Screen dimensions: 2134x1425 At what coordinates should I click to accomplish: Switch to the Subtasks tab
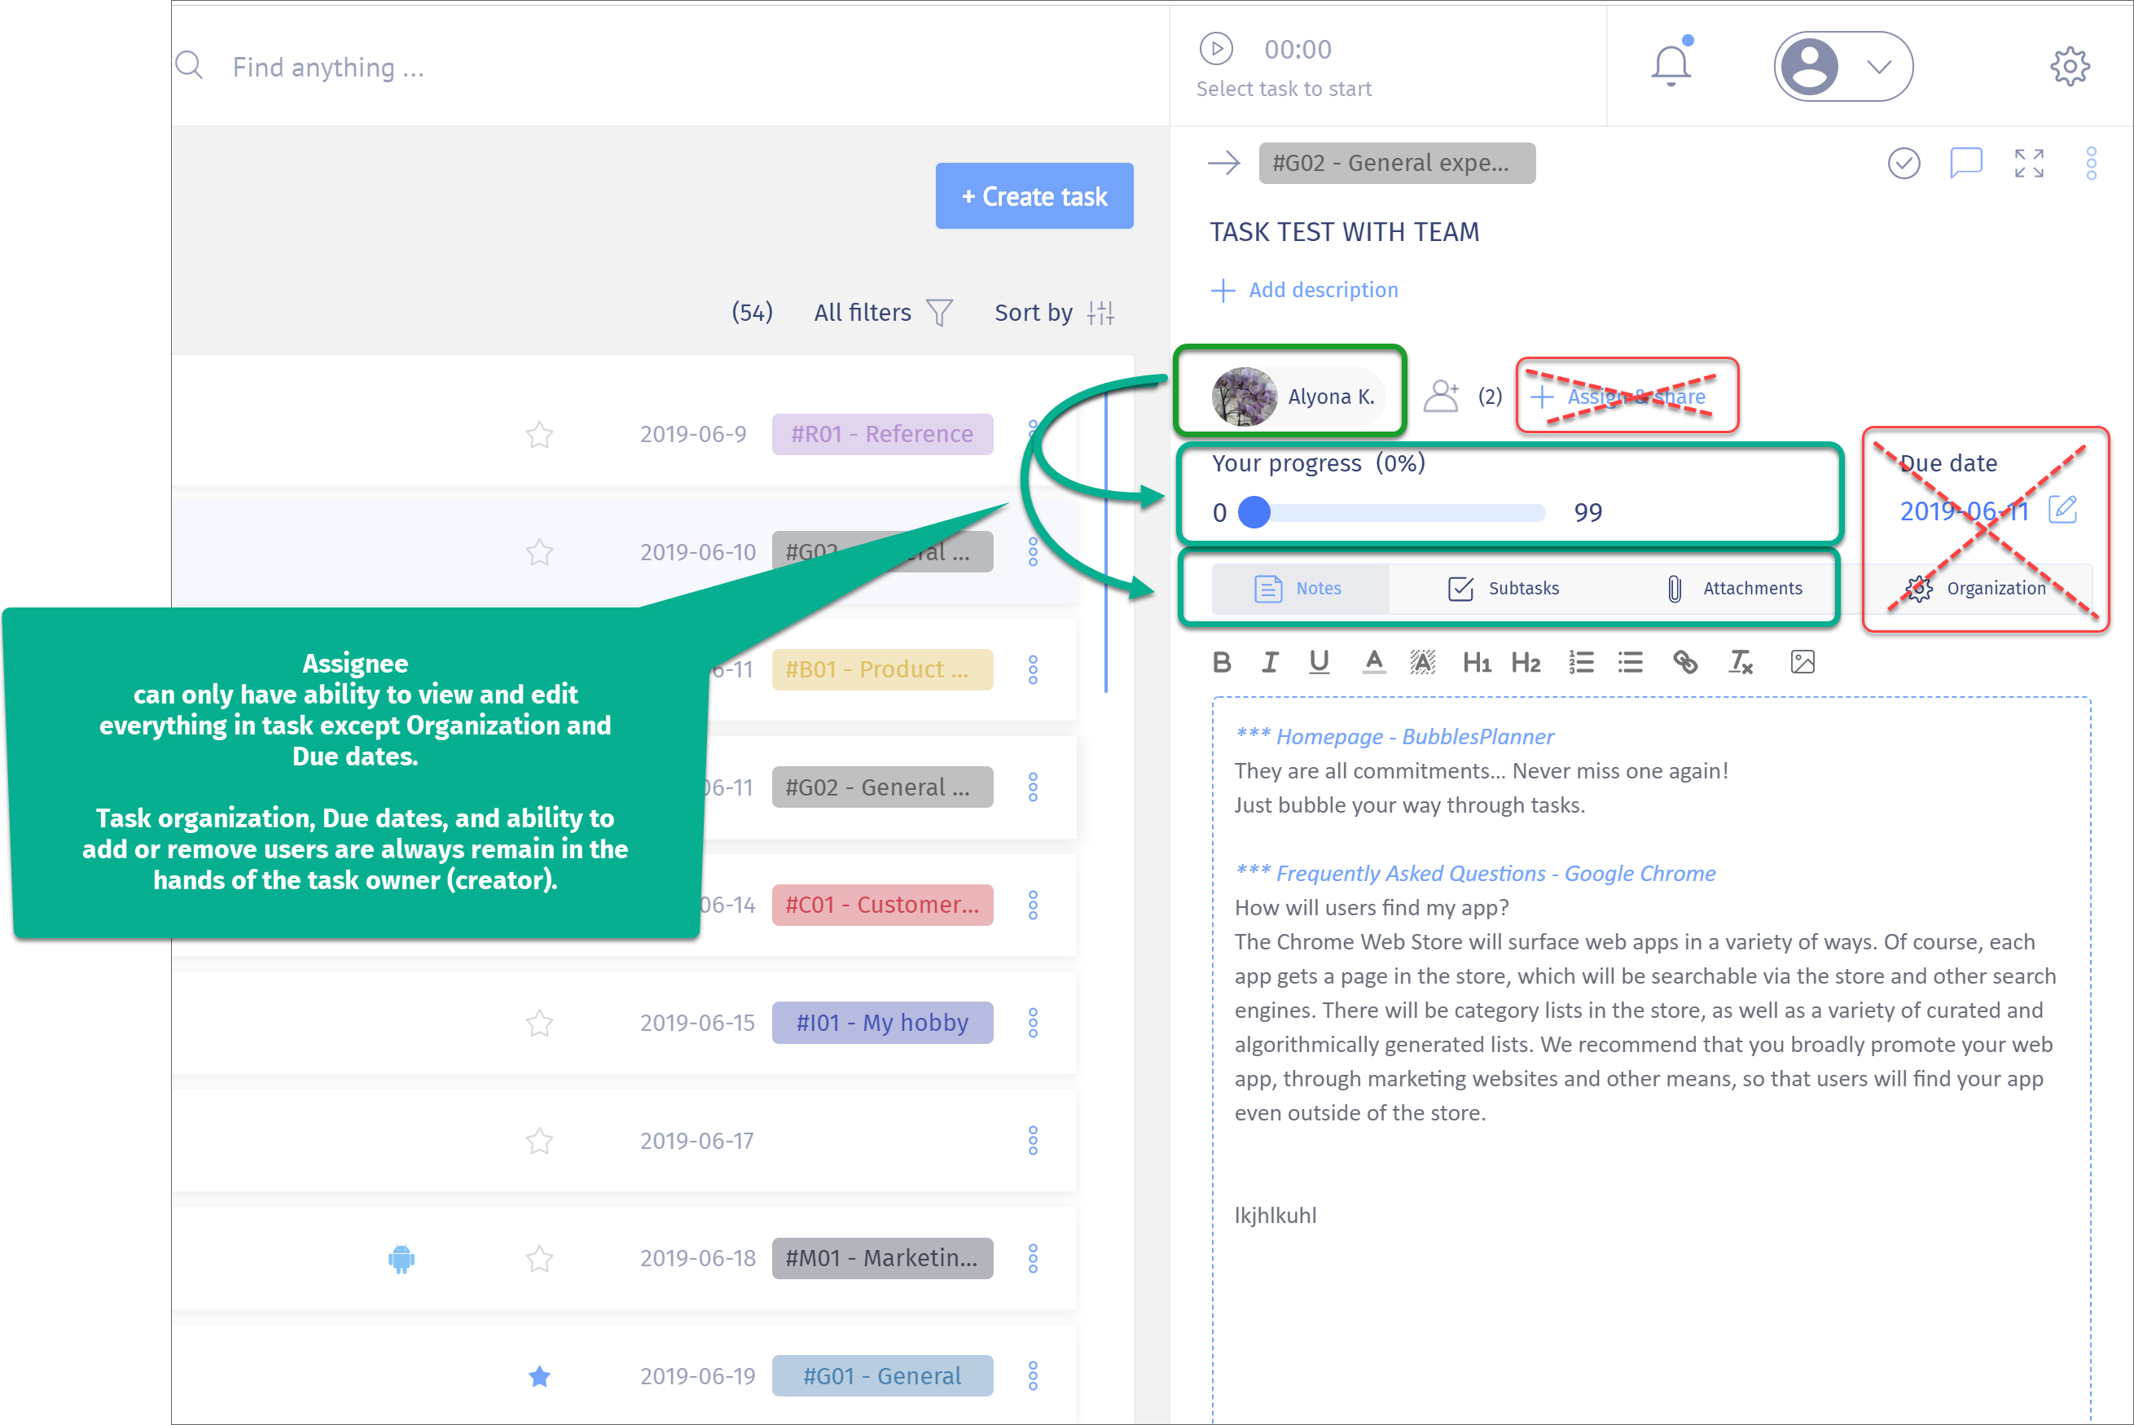1504,589
